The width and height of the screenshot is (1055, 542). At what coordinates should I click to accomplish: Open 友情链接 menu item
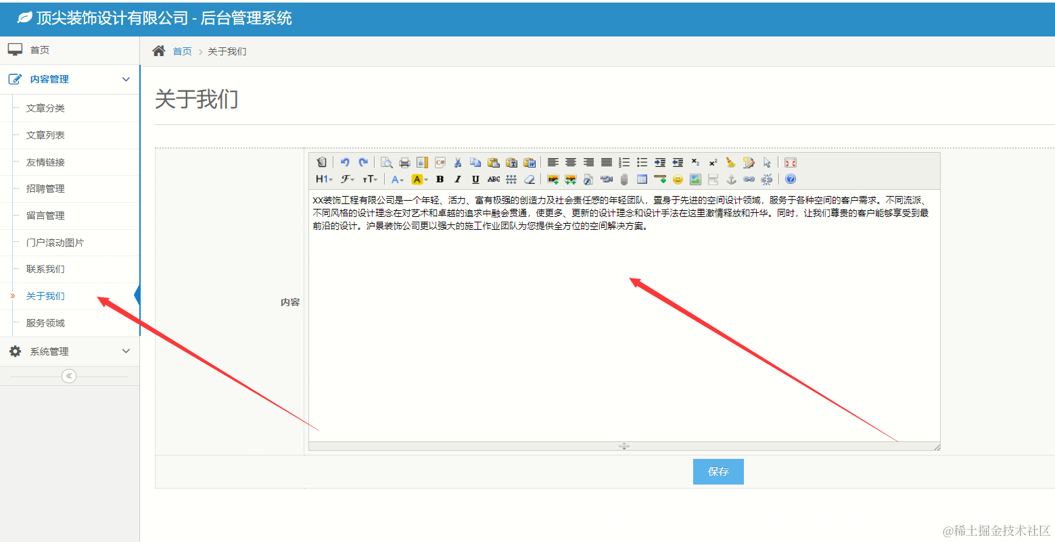click(x=45, y=162)
